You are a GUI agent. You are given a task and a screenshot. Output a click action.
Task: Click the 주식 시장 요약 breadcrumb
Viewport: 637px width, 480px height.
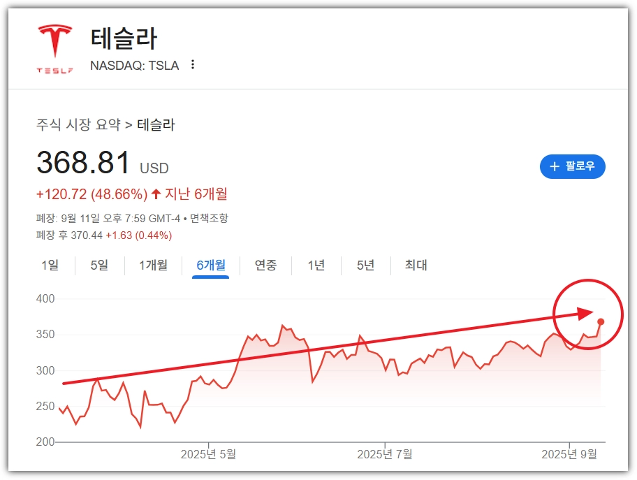[x=78, y=126]
